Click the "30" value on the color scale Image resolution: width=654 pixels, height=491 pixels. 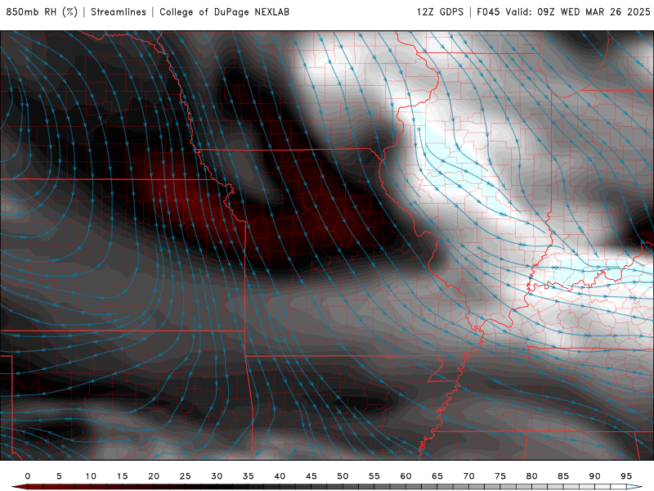point(217,476)
